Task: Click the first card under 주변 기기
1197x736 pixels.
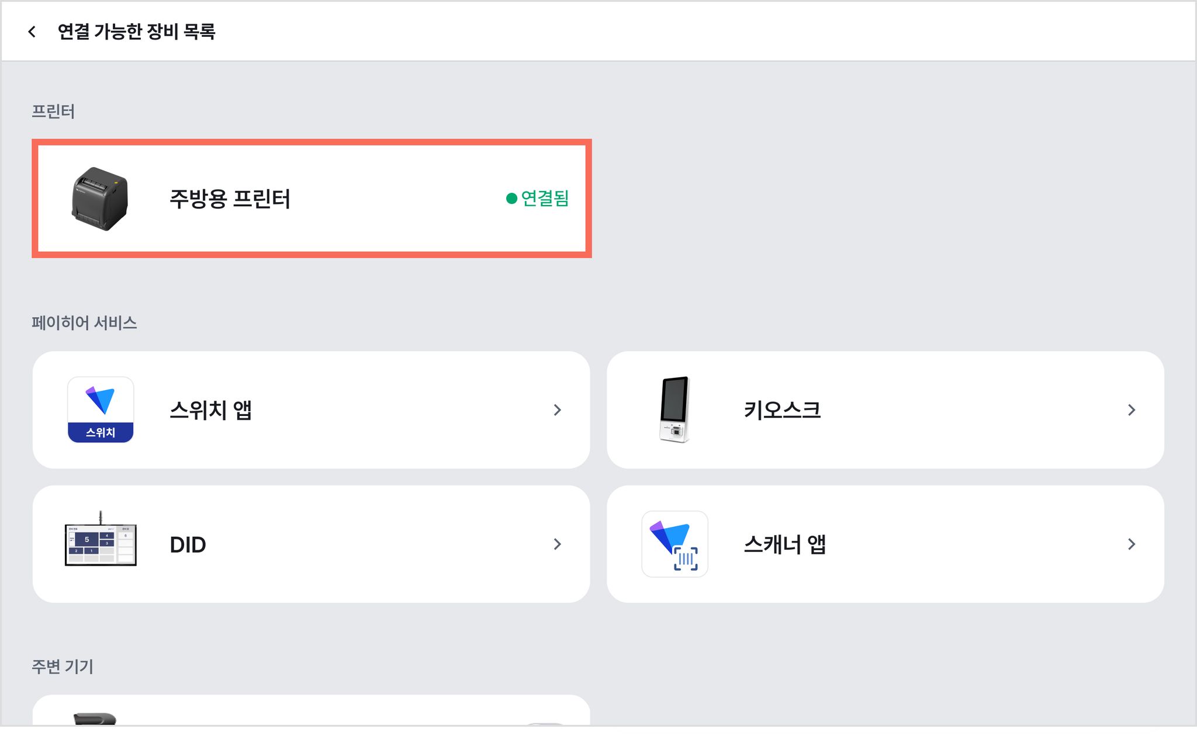Action: pos(311,711)
